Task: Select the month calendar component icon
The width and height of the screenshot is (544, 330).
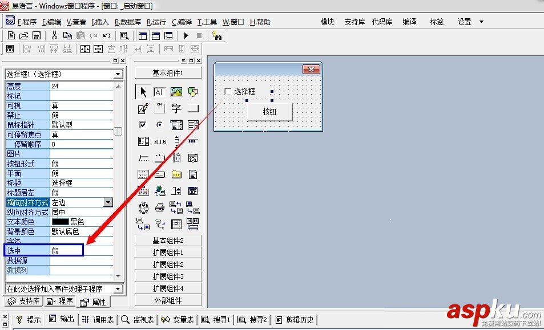Action: click(143, 191)
